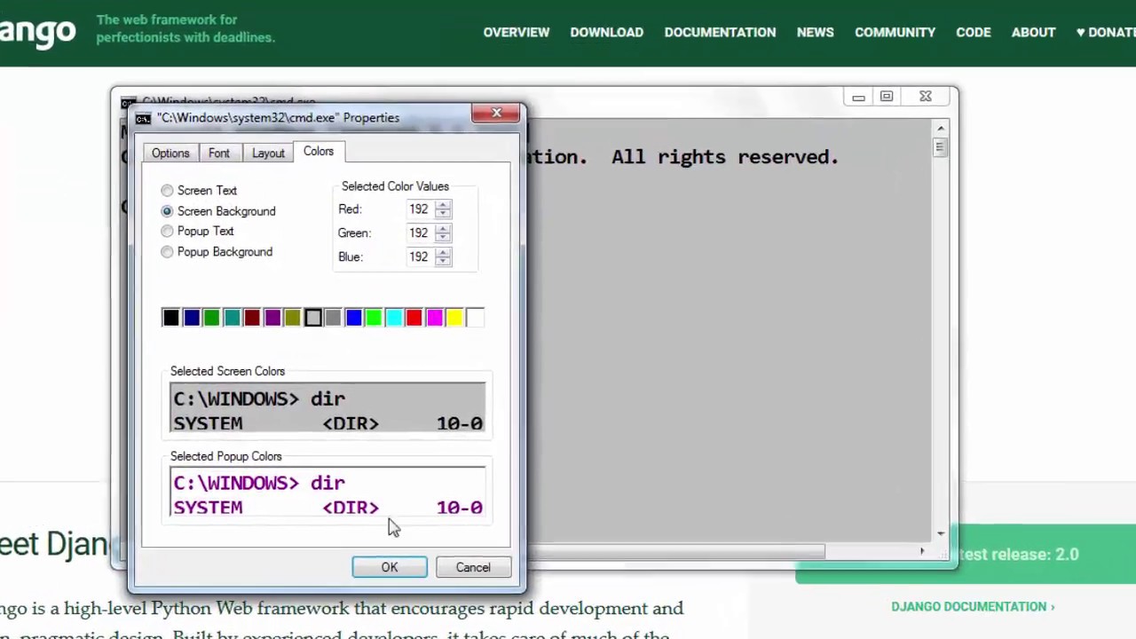Select the cyan color swatch
1136x639 pixels.
tap(394, 318)
